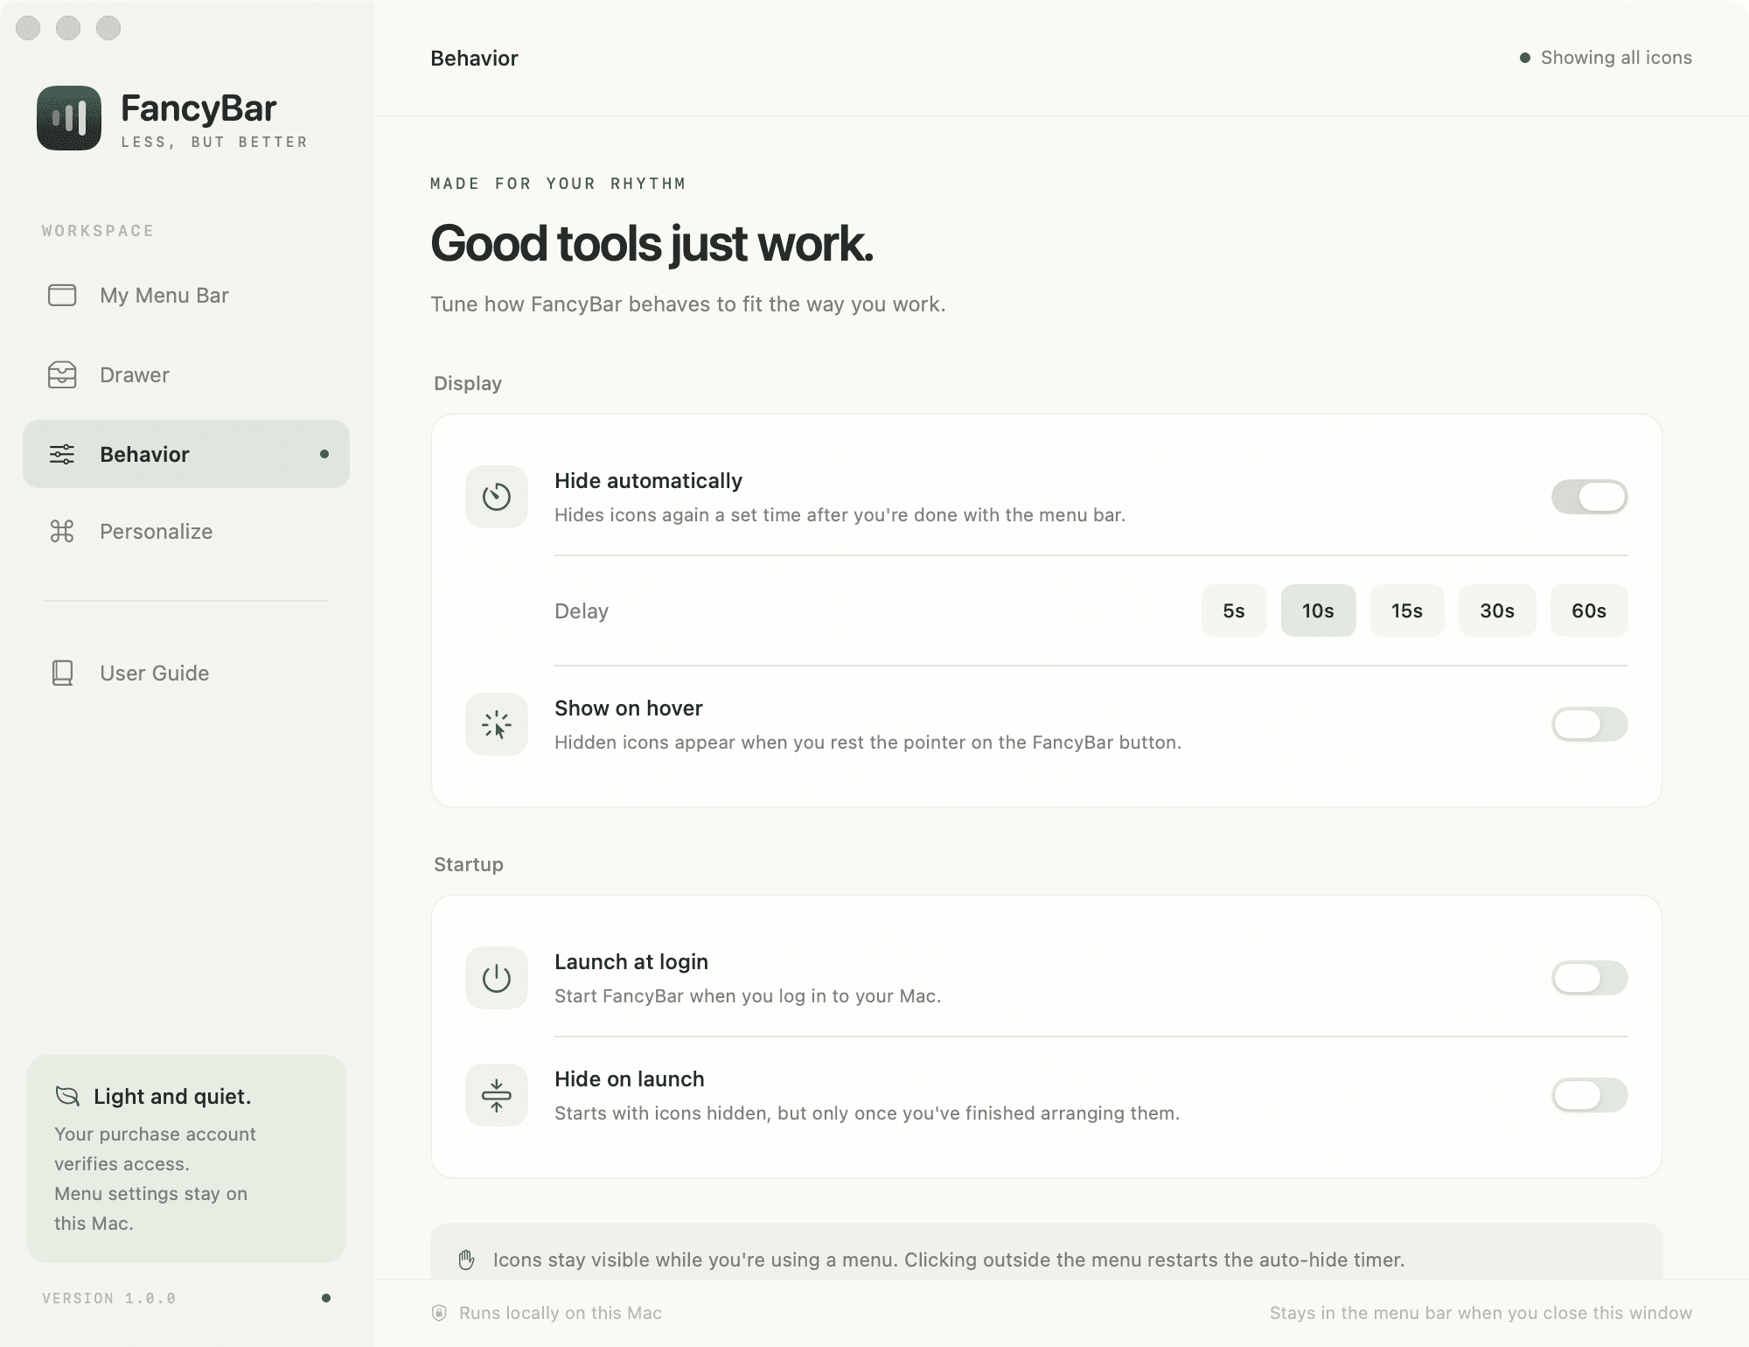1749x1347 pixels.
Task: Click the User Guide book icon
Action: click(62, 673)
